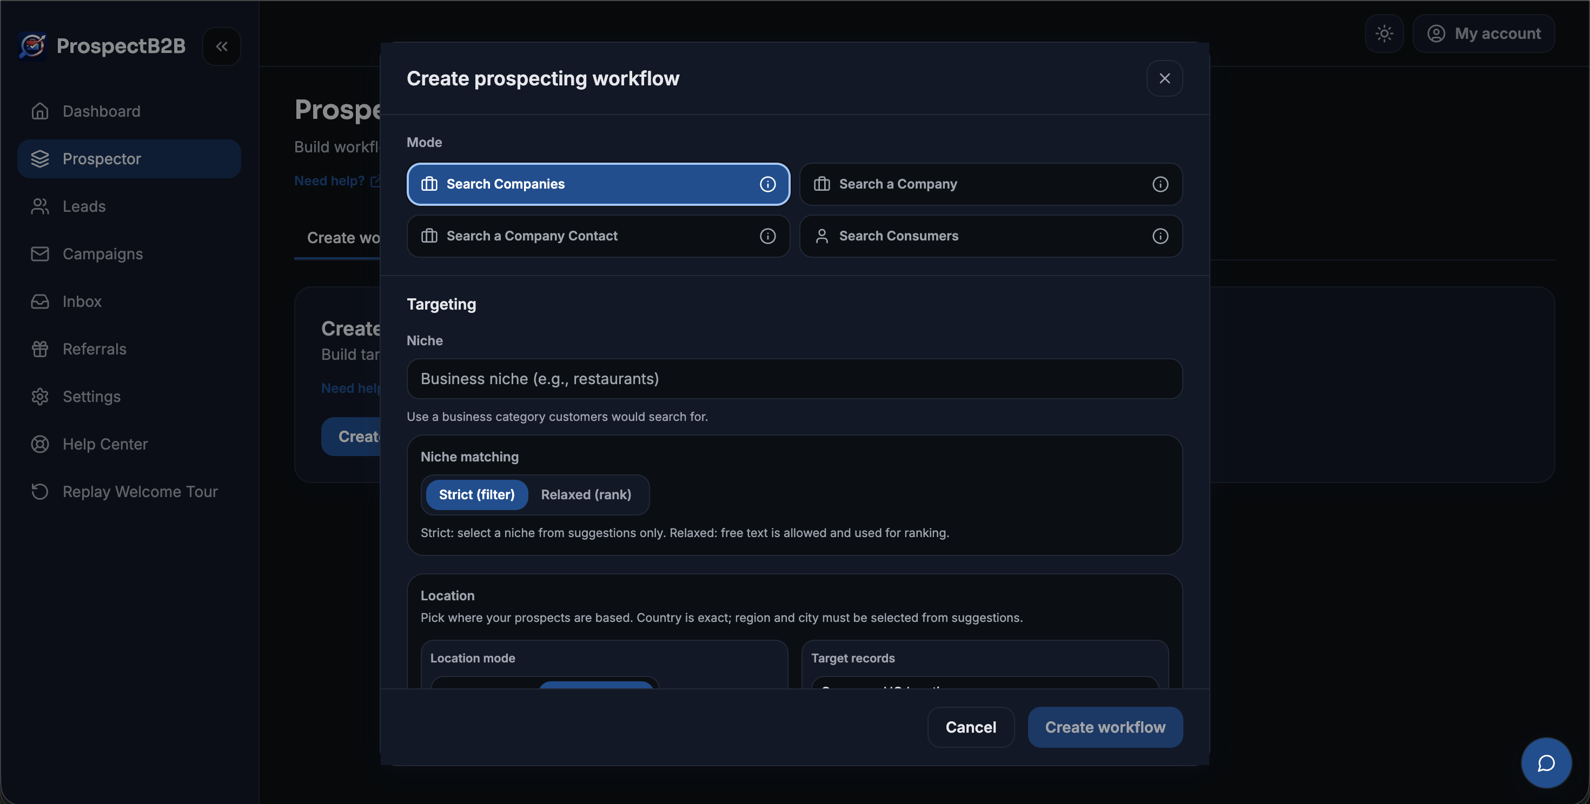Click the Inbox icon in the sidebar
Screen dimensions: 1590x804
click(x=40, y=301)
